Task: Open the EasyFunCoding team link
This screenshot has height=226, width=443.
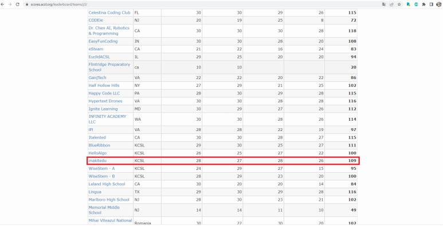Action: (103, 41)
